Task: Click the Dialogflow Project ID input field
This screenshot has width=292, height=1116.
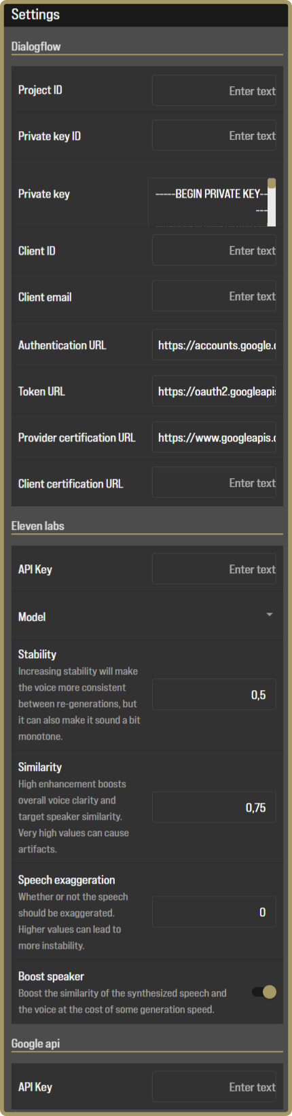Action: (x=214, y=90)
